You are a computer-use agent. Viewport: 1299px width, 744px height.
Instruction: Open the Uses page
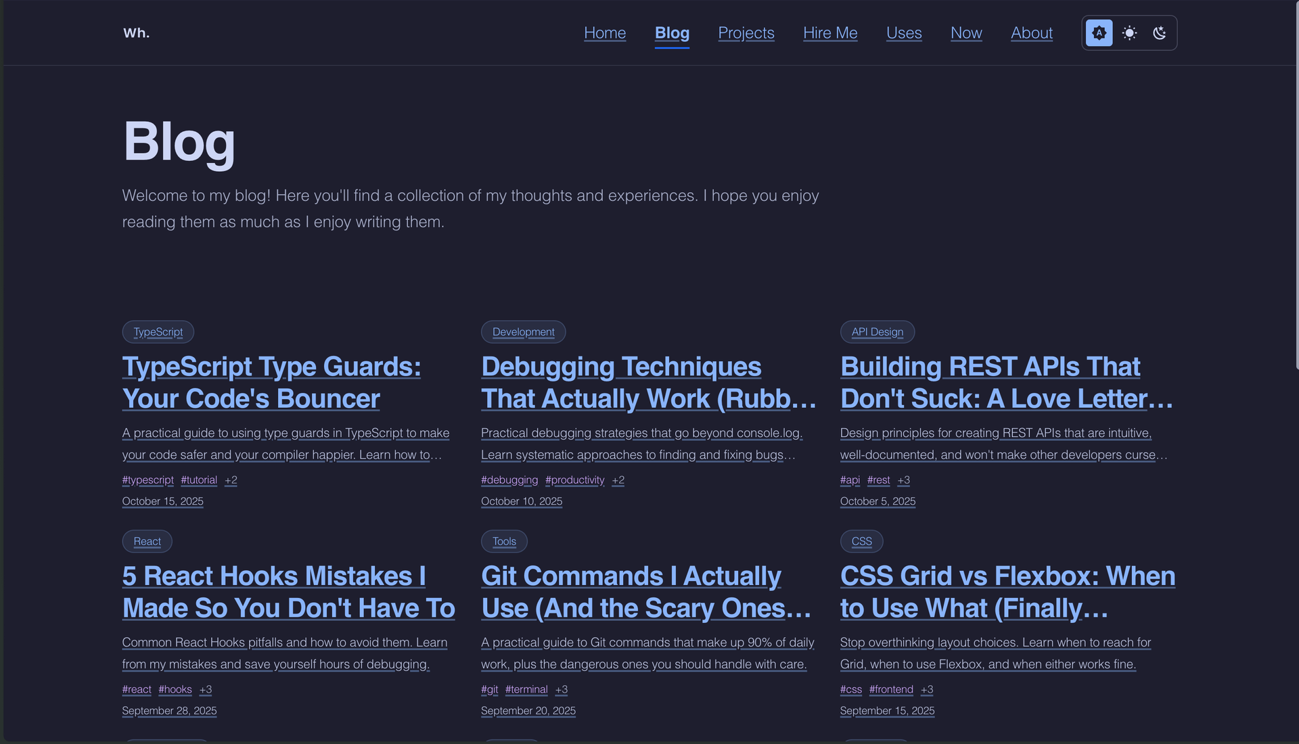(x=903, y=33)
